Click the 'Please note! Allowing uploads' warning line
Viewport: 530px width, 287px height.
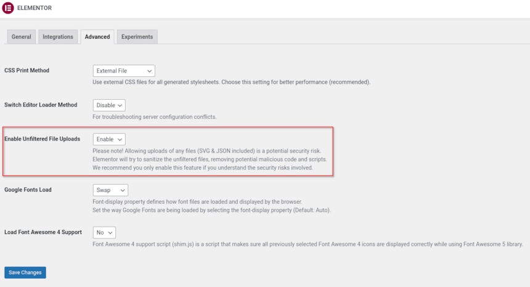pyautogui.click(x=207, y=151)
